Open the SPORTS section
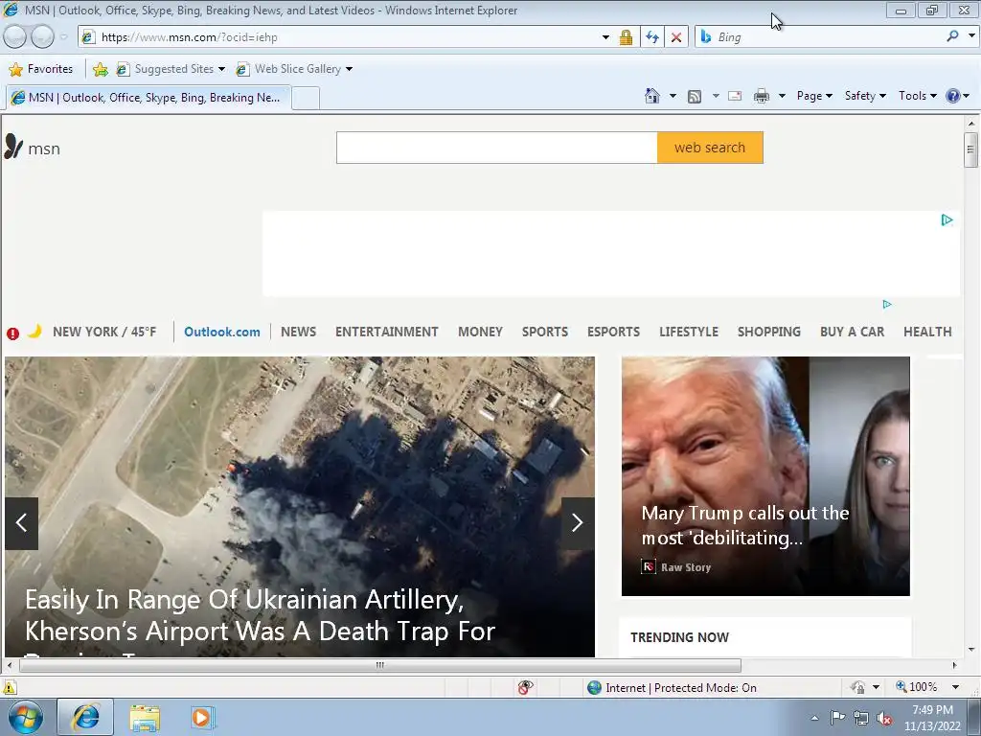This screenshot has height=736, width=981. [x=545, y=332]
